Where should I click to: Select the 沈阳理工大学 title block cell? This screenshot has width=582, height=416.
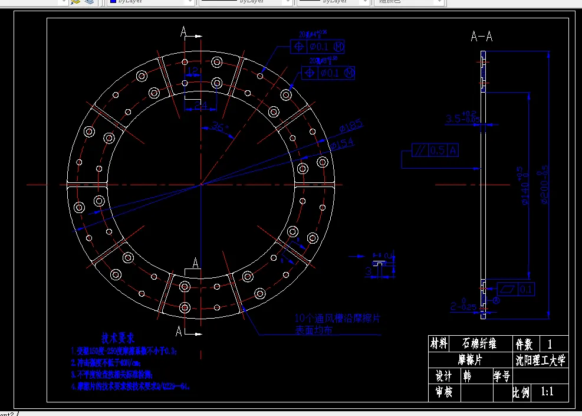click(x=540, y=360)
